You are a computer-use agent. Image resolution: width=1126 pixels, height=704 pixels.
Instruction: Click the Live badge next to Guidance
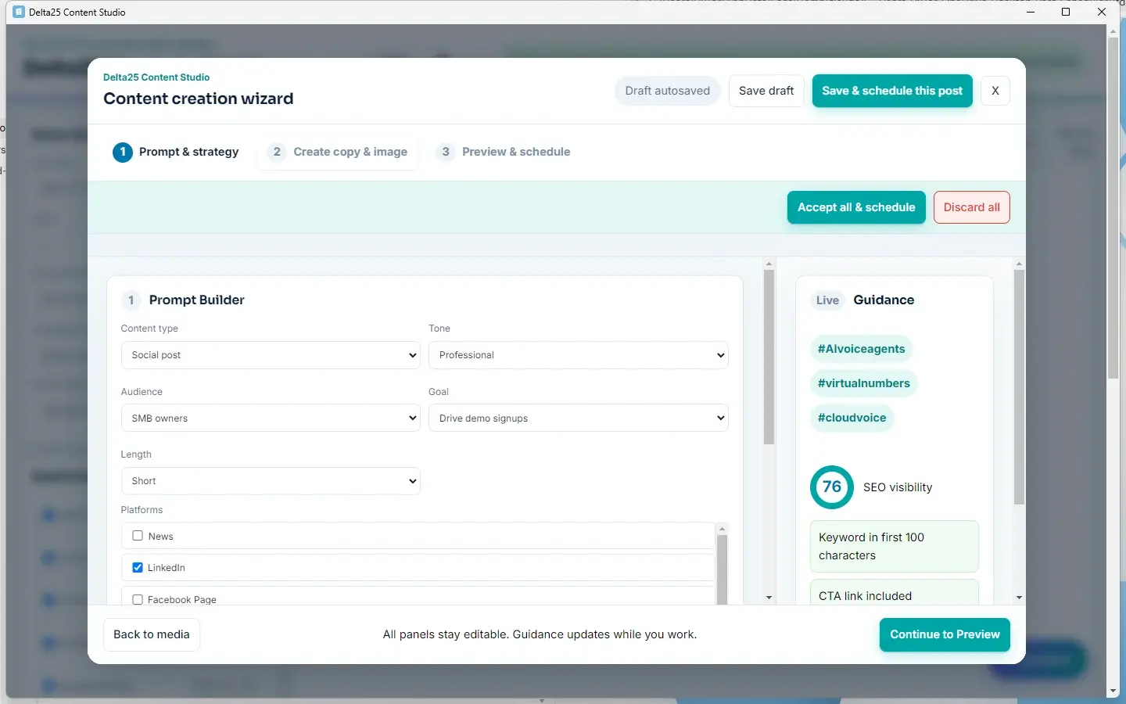827,300
